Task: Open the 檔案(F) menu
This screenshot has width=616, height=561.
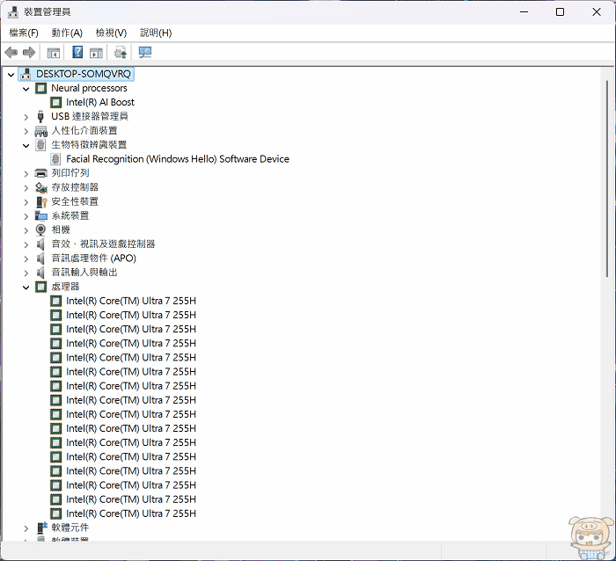Action: coord(24,33)
